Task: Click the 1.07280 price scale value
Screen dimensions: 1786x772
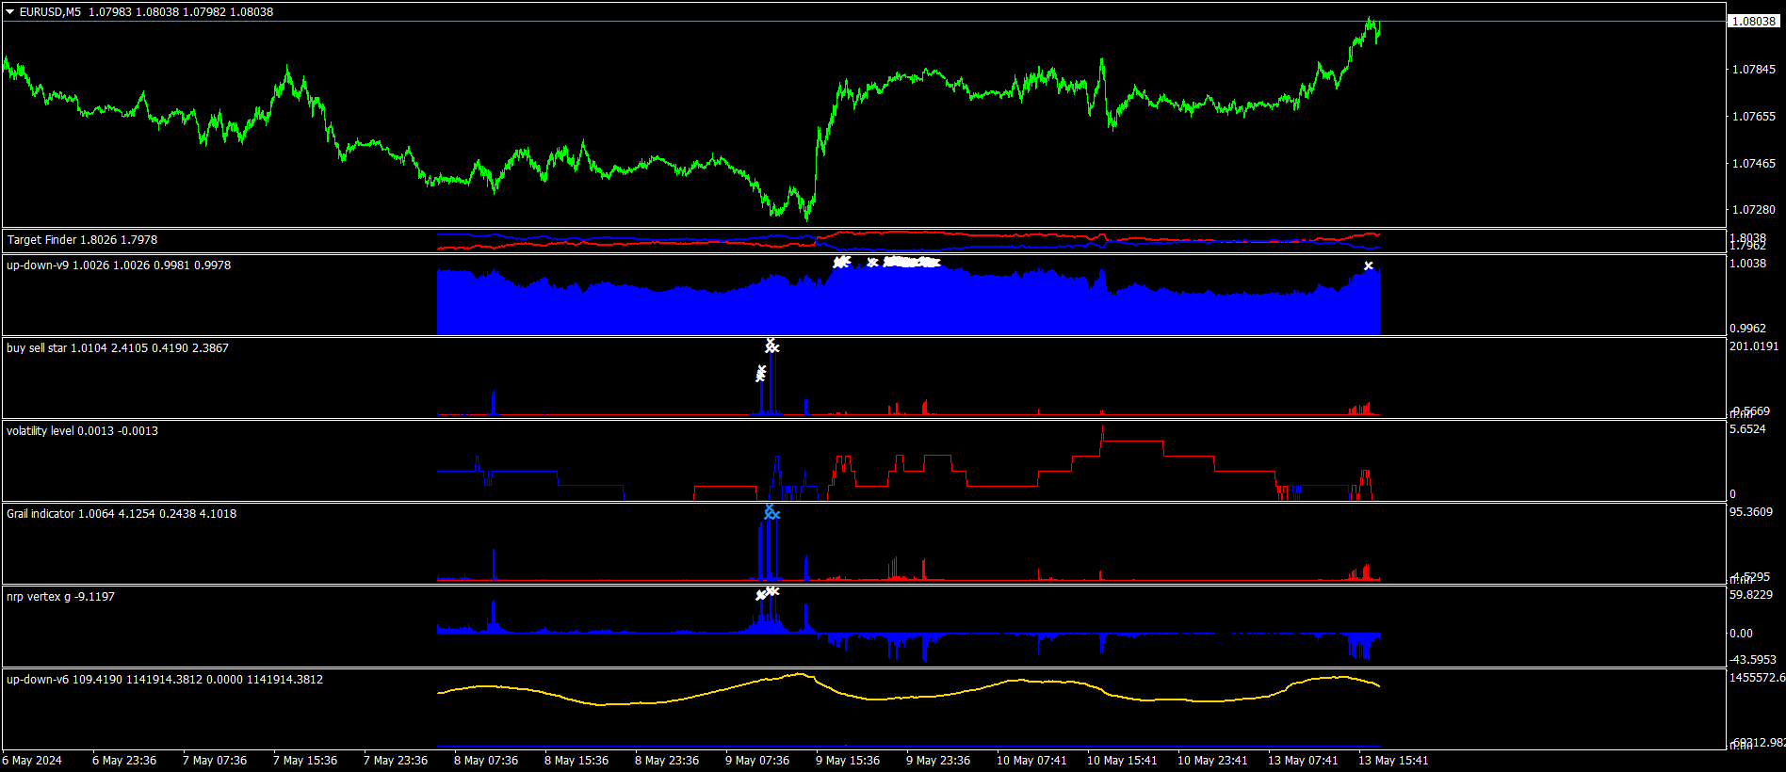Action: pos(1754,210)
